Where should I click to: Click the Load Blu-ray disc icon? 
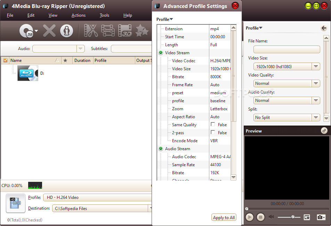[x=26, y=31]
